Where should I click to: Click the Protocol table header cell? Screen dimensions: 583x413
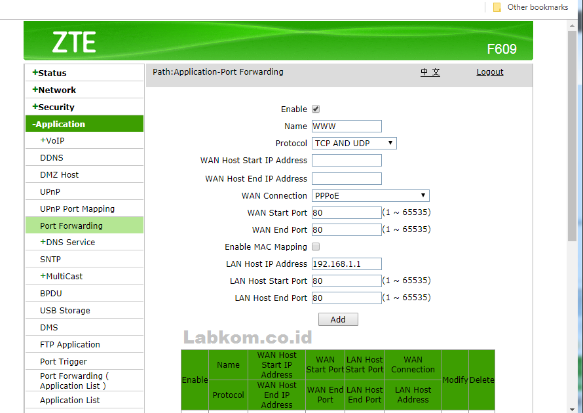coord(229,395)
